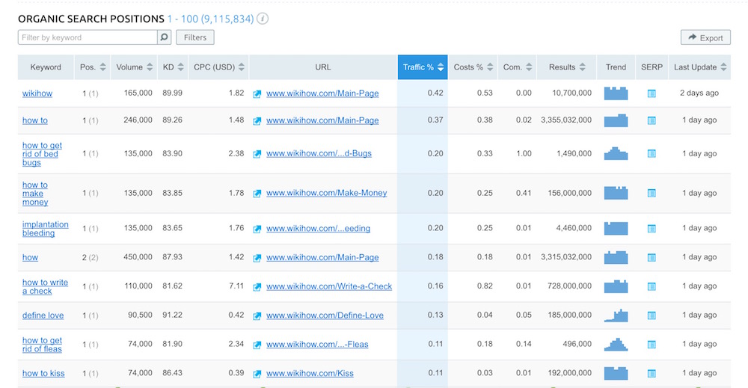Click external link icon for Kiss URL
Image resolution: width=748 pixels, height=388 pixels.
(x=257, y=373)
